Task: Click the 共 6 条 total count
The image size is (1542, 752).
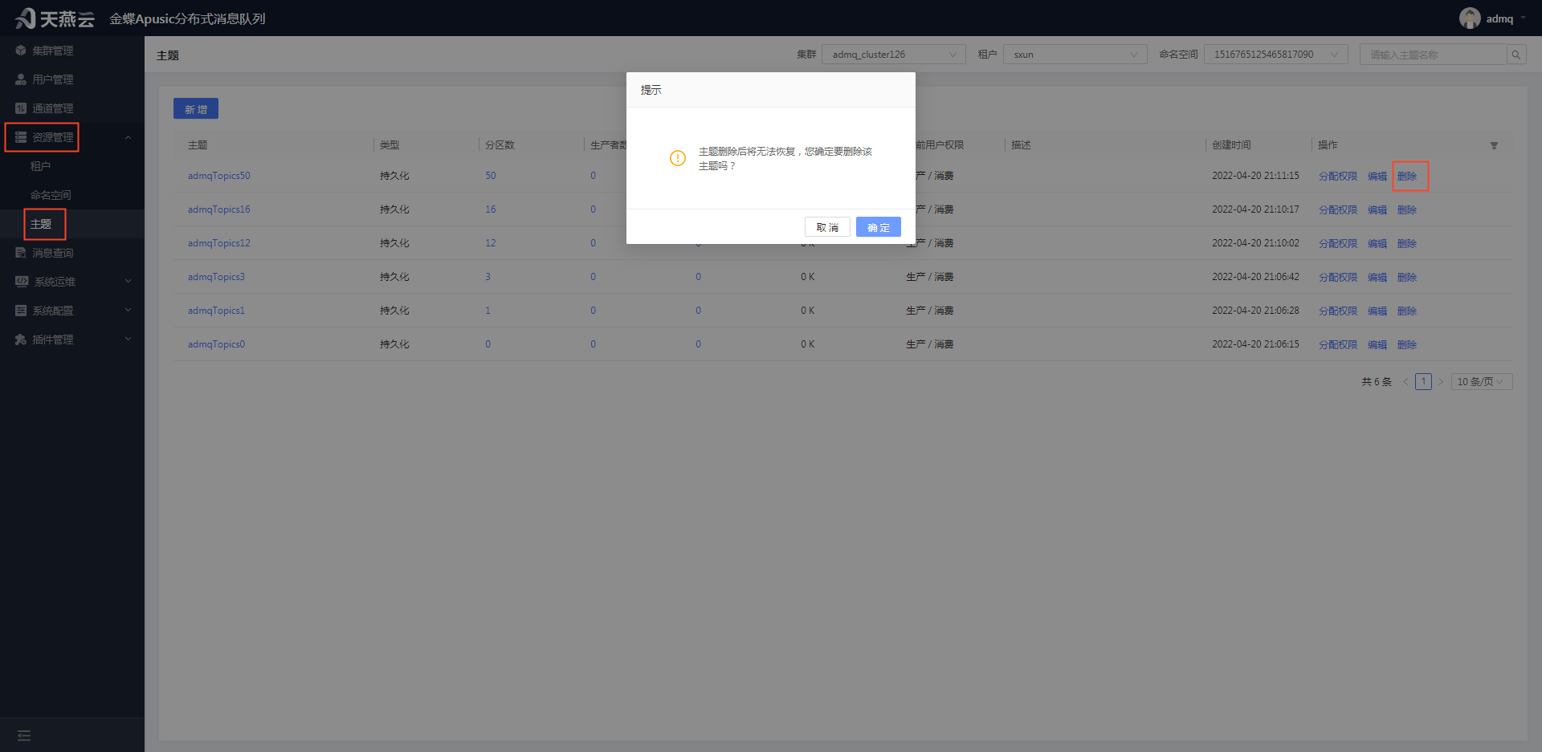Action: (1377, 382)
